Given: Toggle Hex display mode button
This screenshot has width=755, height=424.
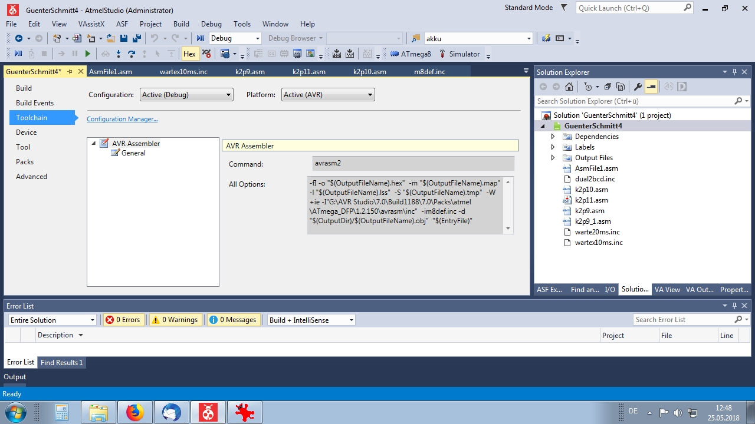Looking at the screenshot, I should click(x=189, y=54).
